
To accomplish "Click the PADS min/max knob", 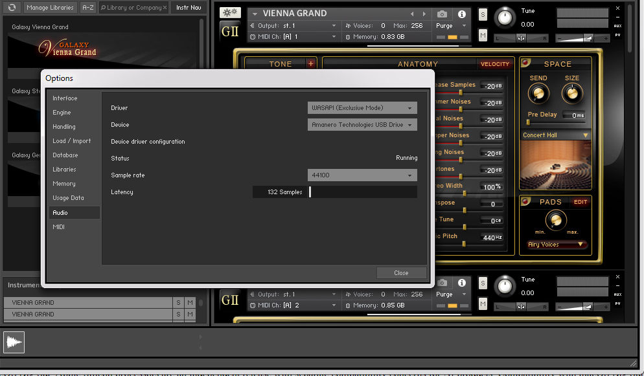I will click(556, 220).
